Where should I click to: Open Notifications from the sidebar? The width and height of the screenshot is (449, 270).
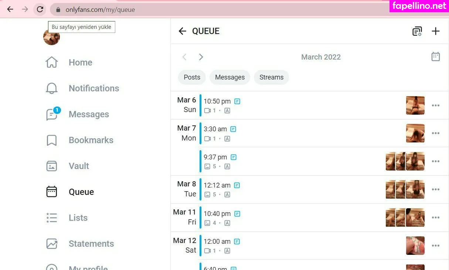(x=82, y=88)
